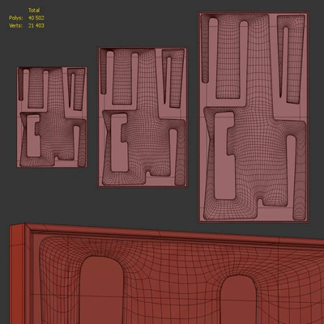Select the medium wireframe panel model

pos(143,117)
